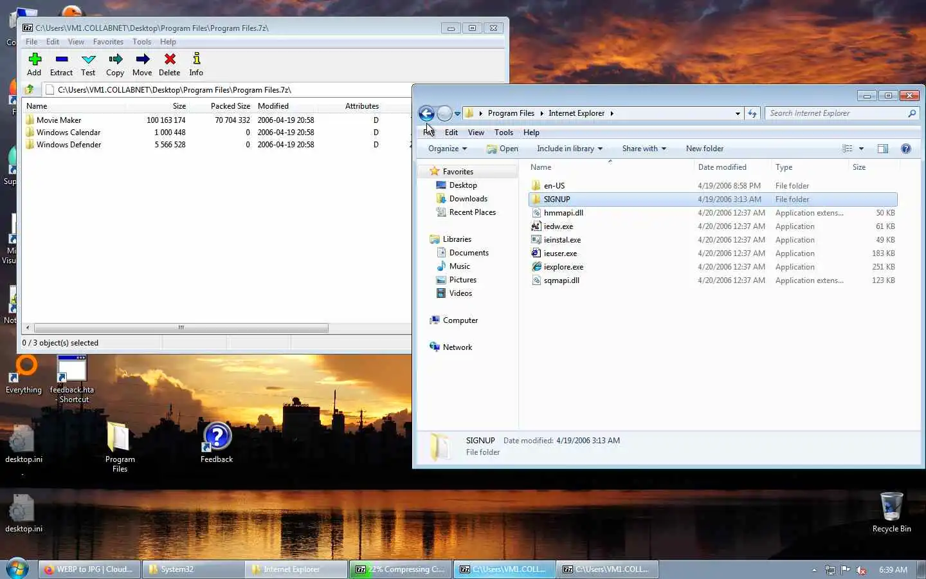
Task: Click New folder in Explorer toolbar
Action: (x=705, y=149)
